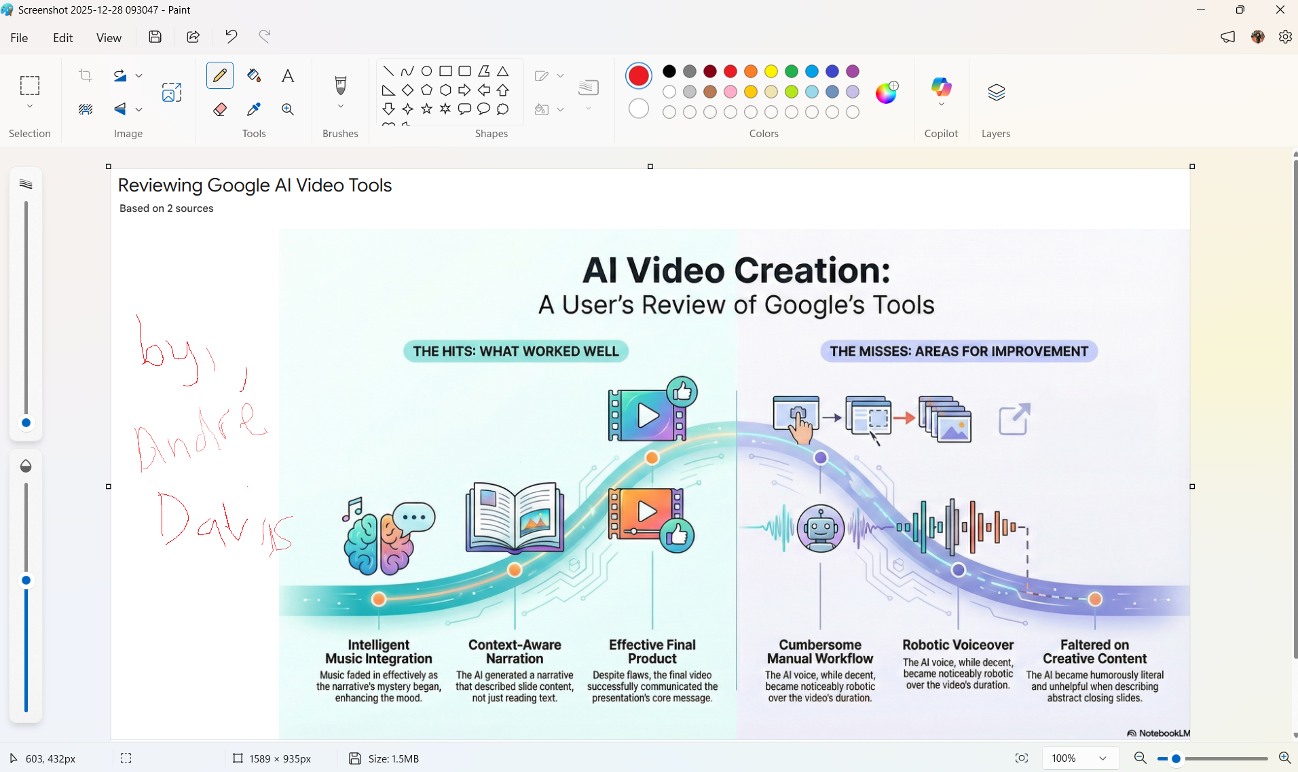Image resolution: width=1298 pixels, height=772 pixels.
Task: Undo the last action
Action: (x=231, y=37)
